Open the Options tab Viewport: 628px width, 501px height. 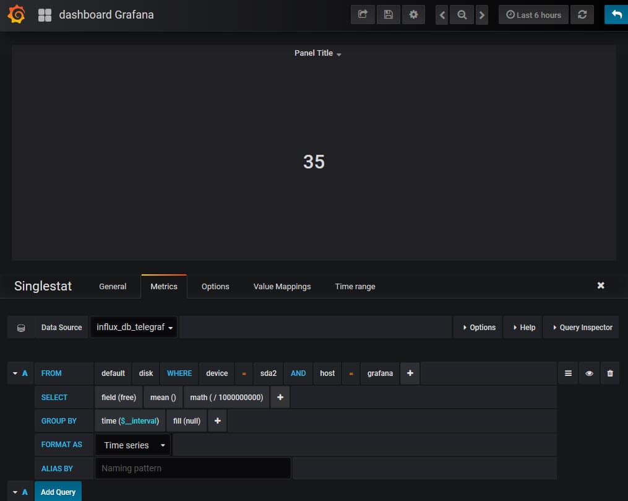pyautogui.click(x=215, y=287)
